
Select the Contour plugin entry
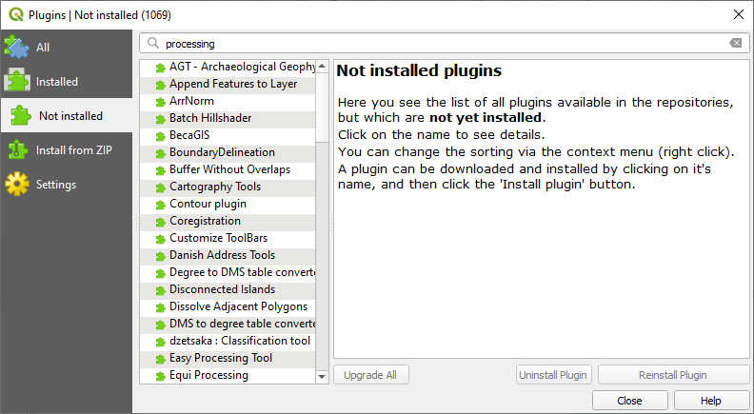tap(208, 204)
